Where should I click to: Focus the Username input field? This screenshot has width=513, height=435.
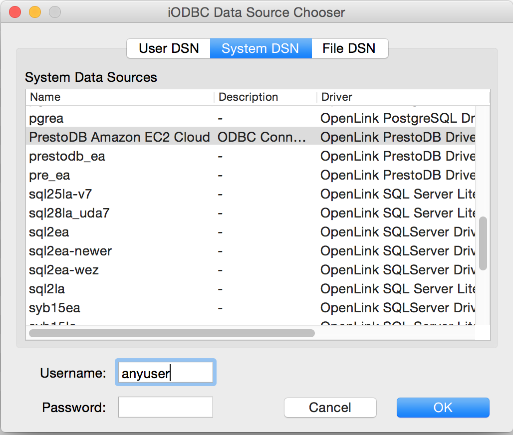166,372
